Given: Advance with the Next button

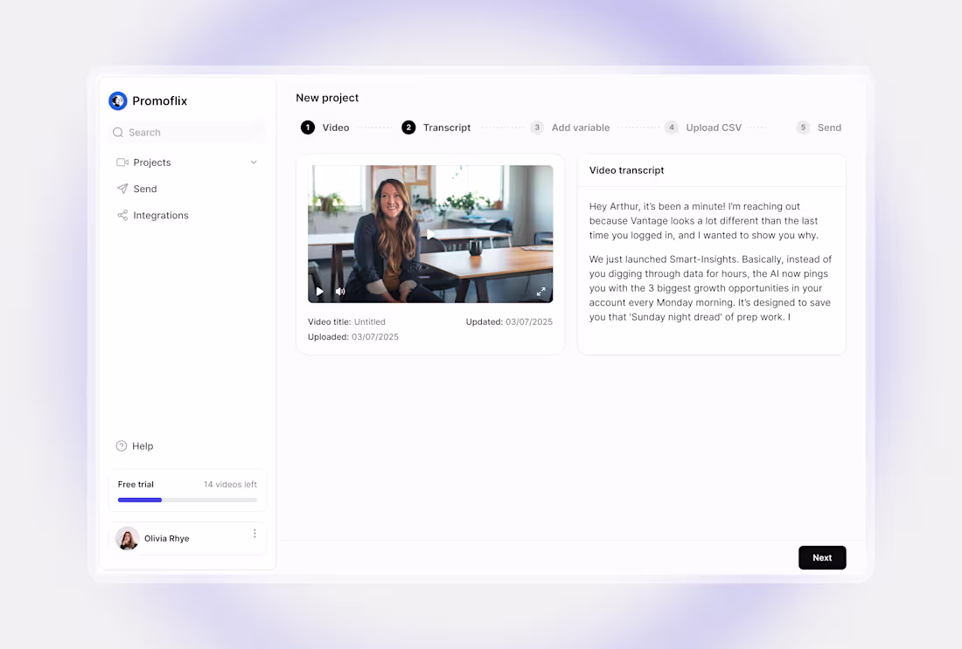Looking at the screenshot, I should [x=821, y=557].
